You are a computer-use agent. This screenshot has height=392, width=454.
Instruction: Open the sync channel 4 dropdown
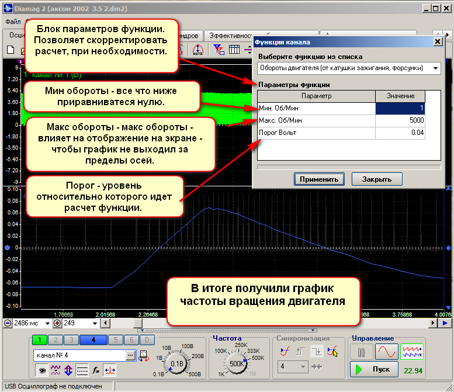pos(293,366)
